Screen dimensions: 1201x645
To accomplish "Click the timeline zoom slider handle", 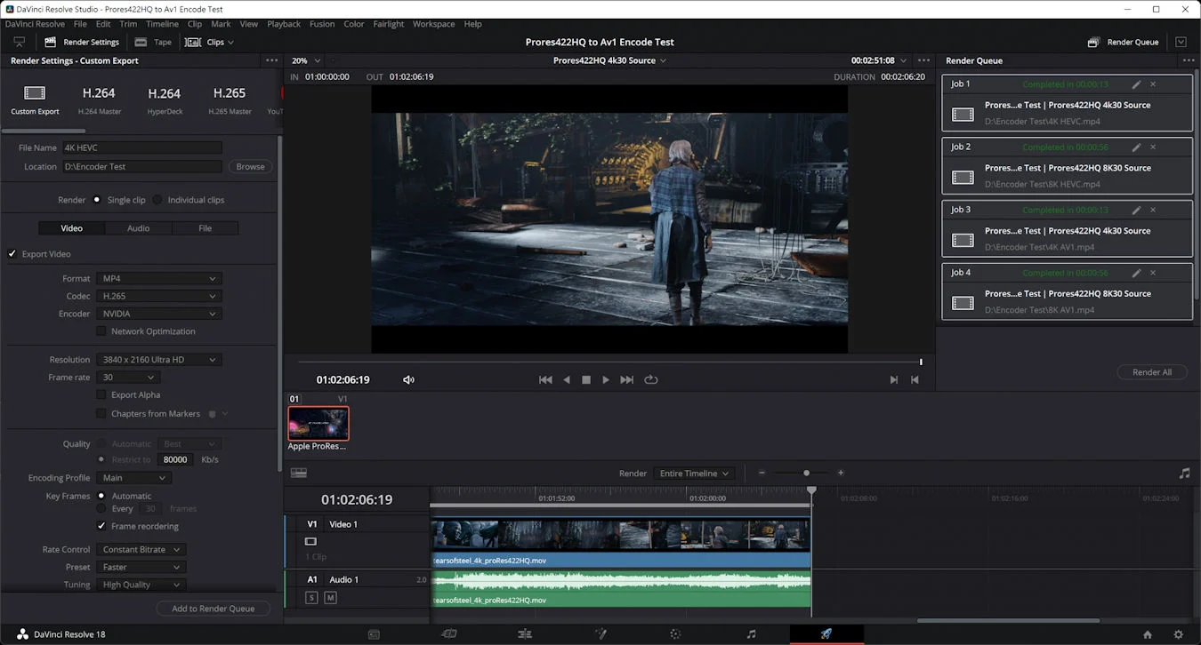I will (x=806, y=474).
